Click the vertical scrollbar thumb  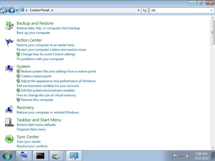213,32
